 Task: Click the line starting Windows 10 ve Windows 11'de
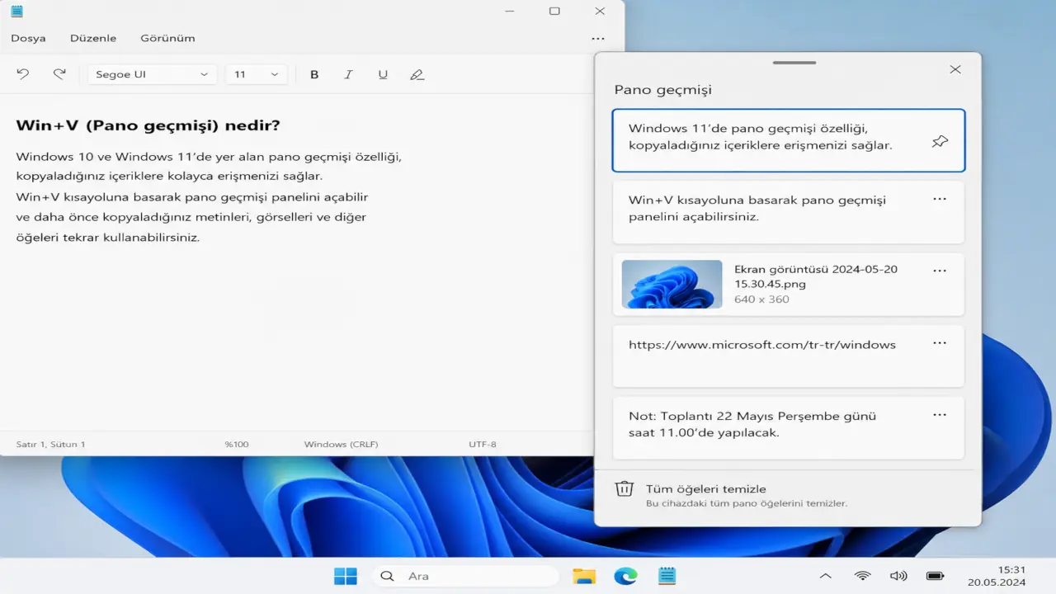coord(209,156)
